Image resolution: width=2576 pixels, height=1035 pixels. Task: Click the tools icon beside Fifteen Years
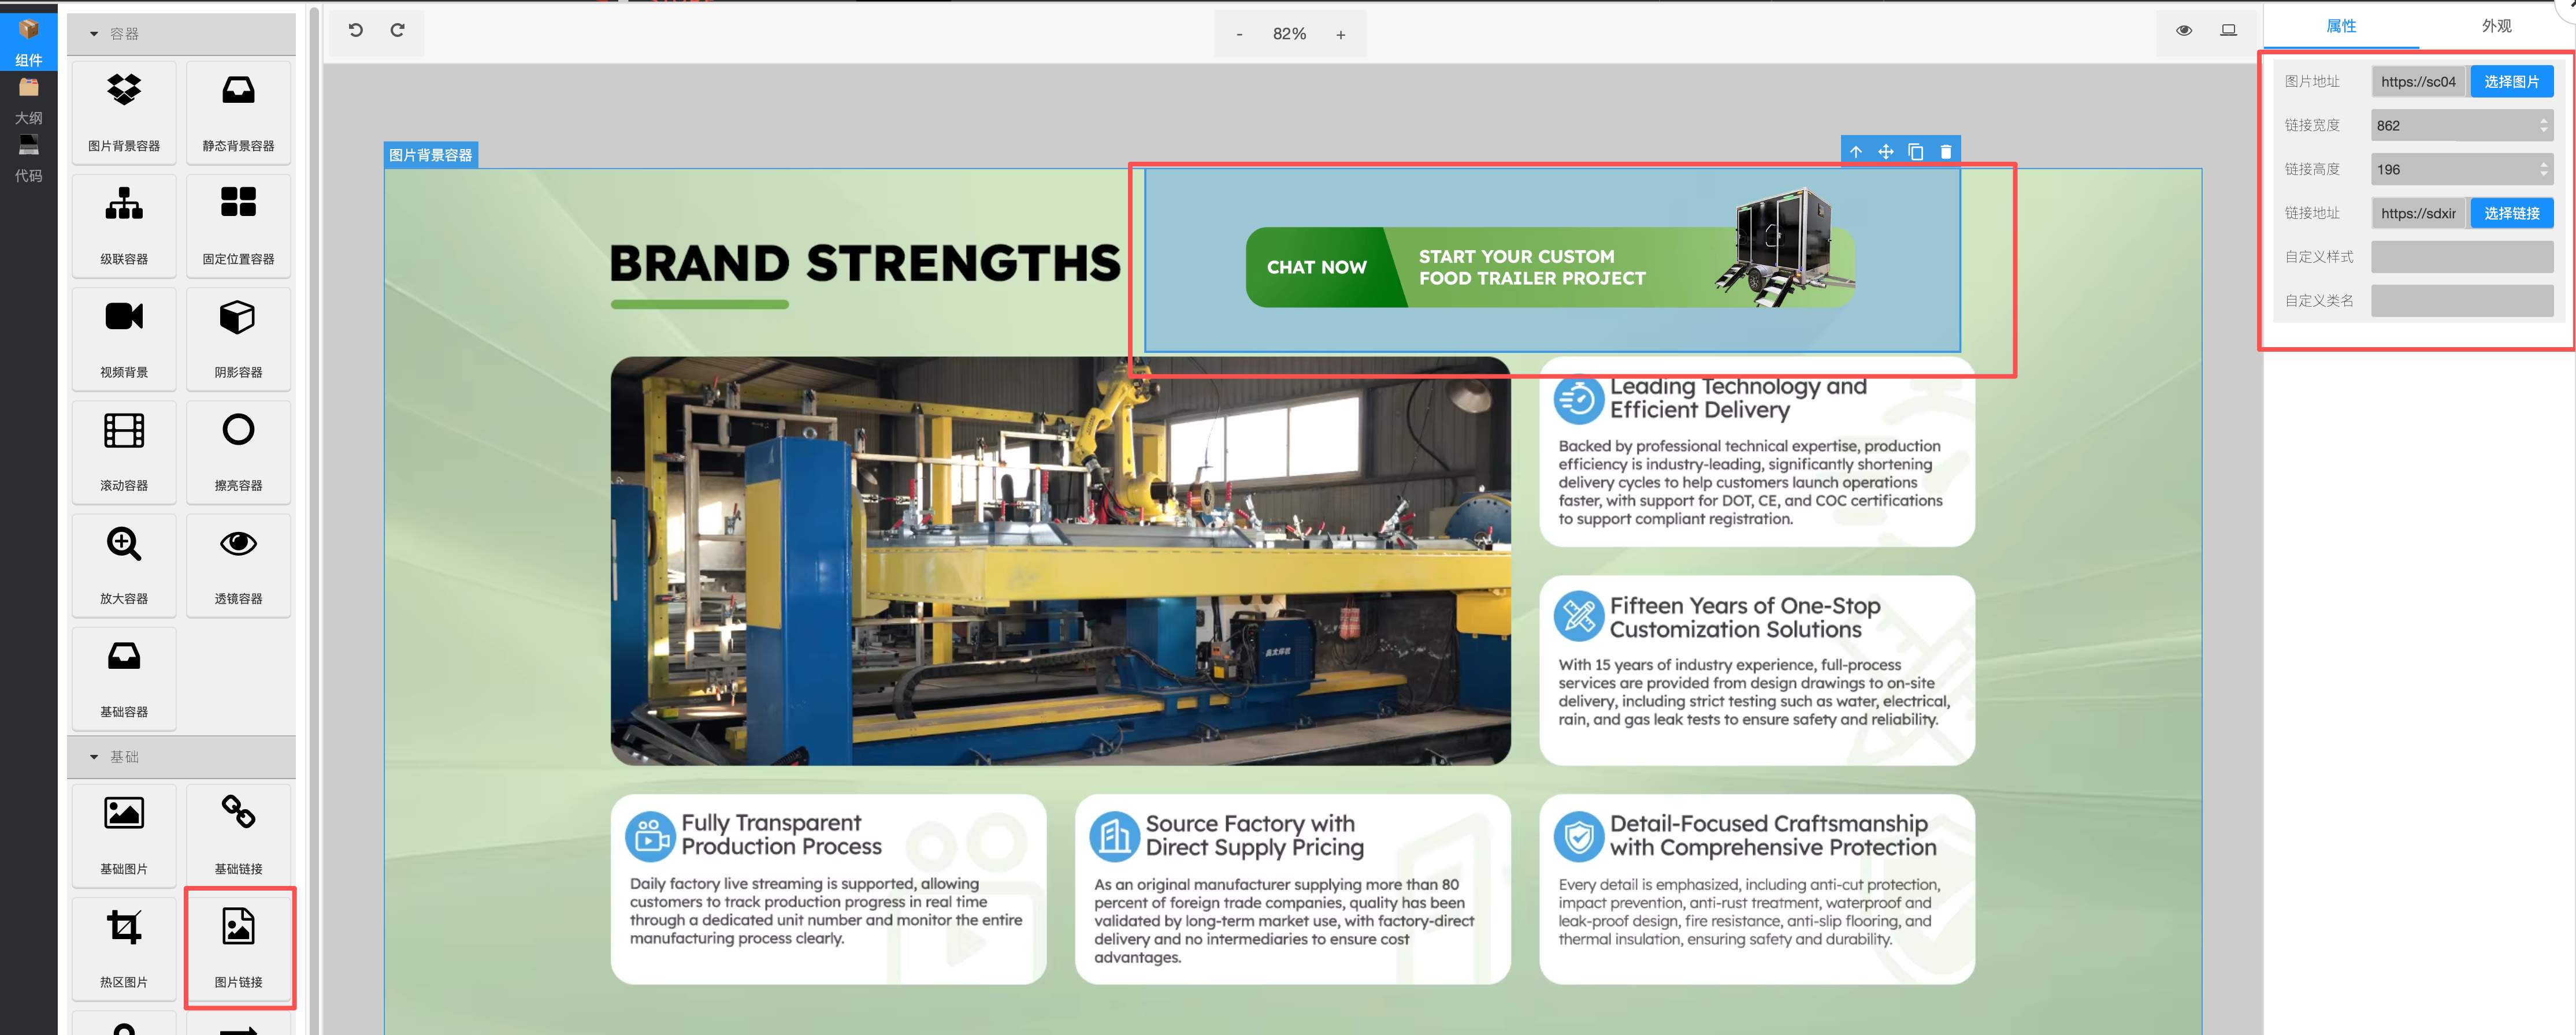click(x=1579, y=617)
